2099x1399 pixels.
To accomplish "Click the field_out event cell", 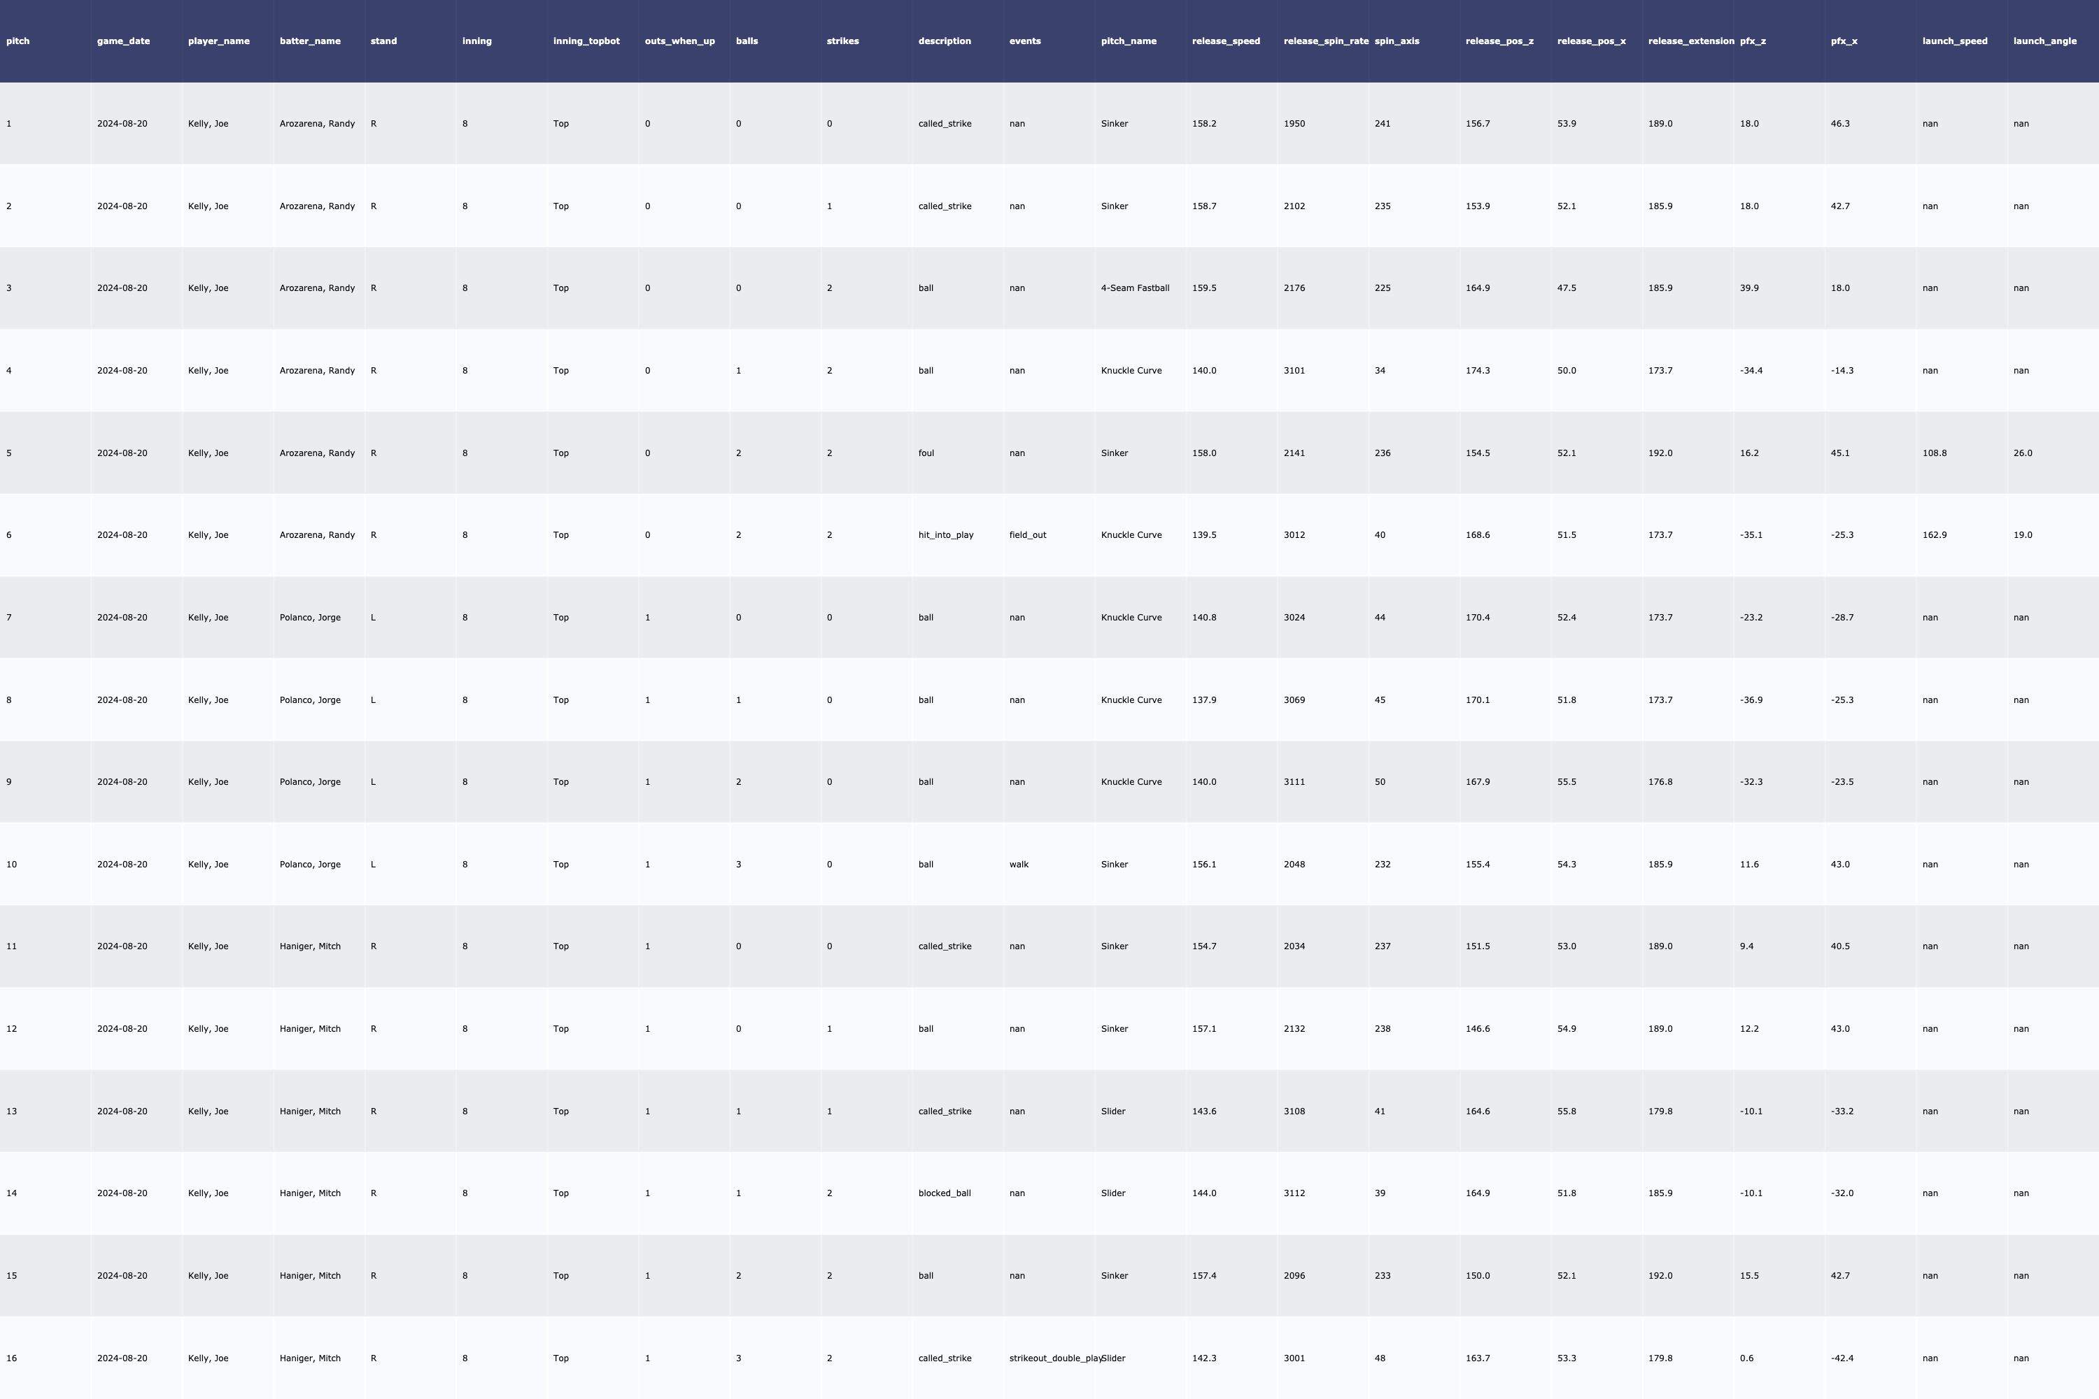I will (1027, 535).
